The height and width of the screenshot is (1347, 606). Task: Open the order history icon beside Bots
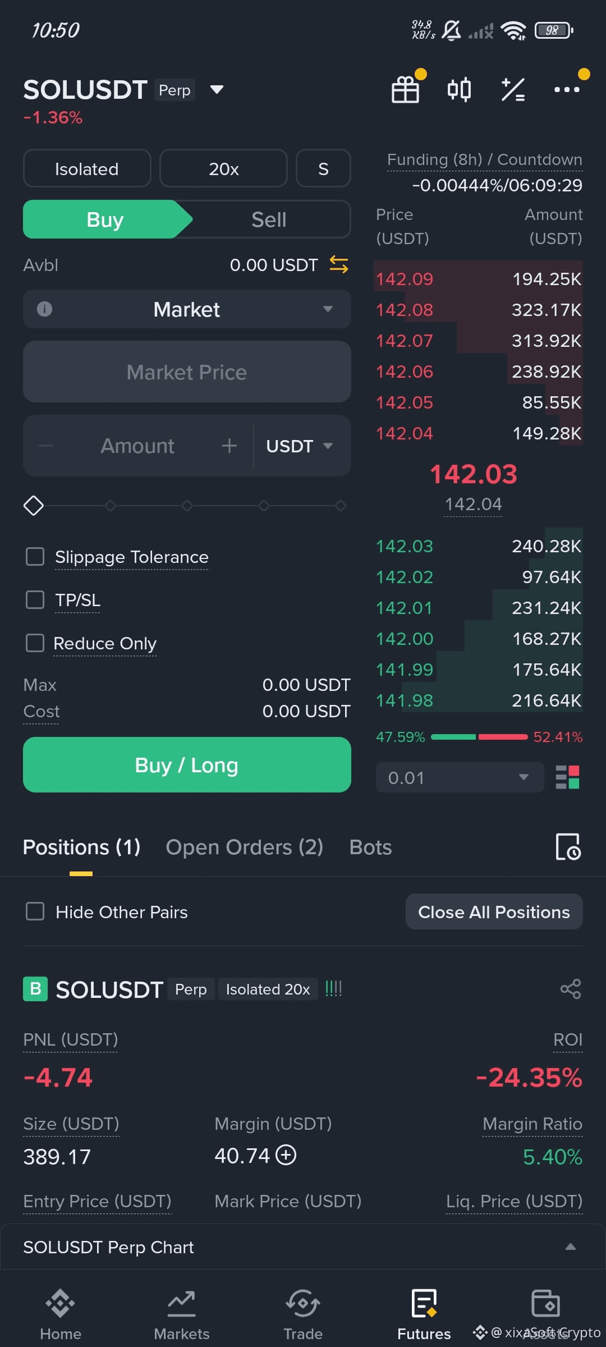568,847
